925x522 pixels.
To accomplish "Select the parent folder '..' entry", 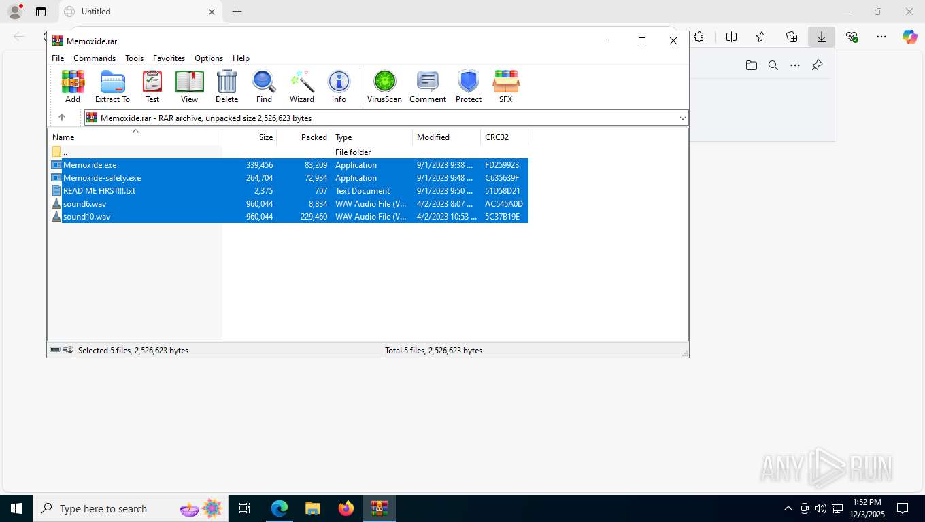I will (x=289, y=152).
